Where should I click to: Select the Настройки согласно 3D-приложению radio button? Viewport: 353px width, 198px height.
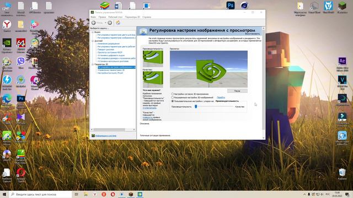pyautogui.click(x=173, y=94)
